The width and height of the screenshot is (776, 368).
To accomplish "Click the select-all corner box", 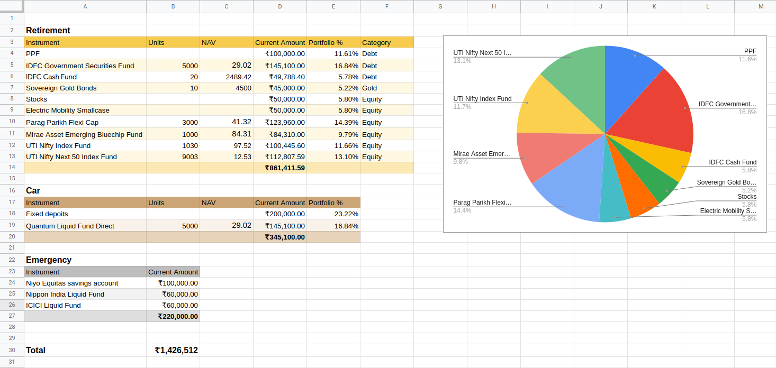I will [x=12, y=6].
